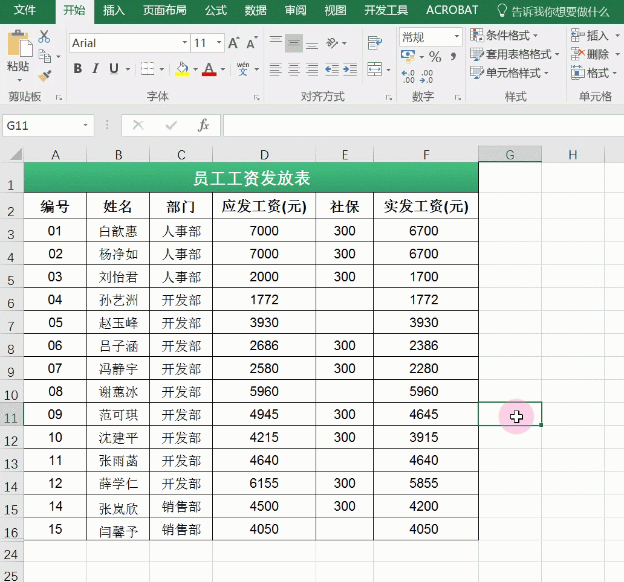Click the text orientation icon
Viewport: 624px width, 582px height.
click(332, 43)
